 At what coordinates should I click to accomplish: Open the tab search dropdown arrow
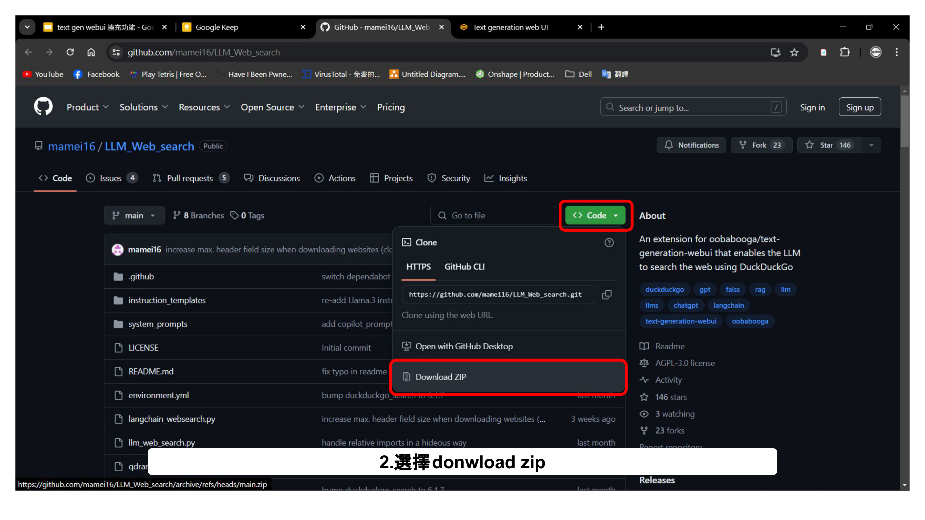click(27, 27)
